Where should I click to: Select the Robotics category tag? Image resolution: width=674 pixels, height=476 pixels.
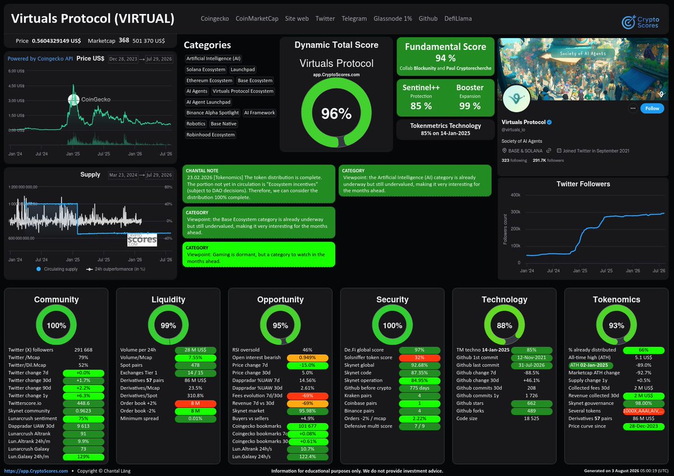[196, 123]
